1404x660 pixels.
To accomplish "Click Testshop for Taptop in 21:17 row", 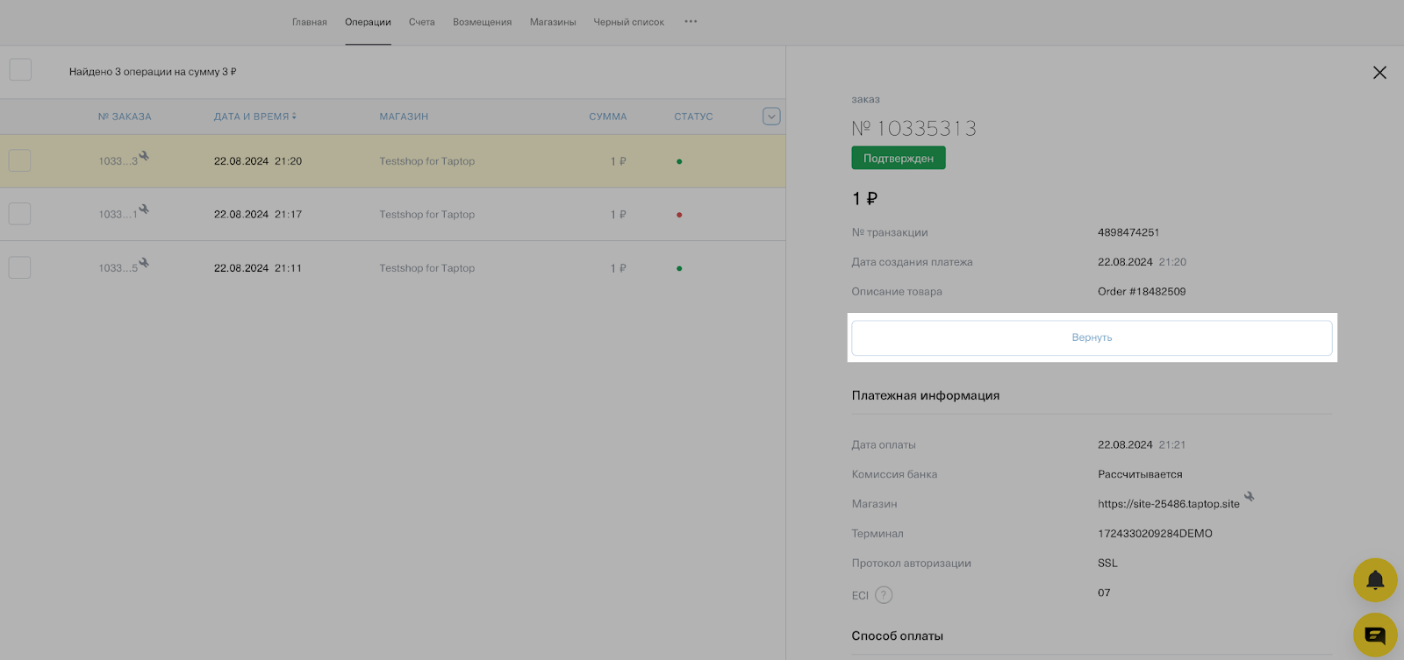I will (x=427, y=215).
